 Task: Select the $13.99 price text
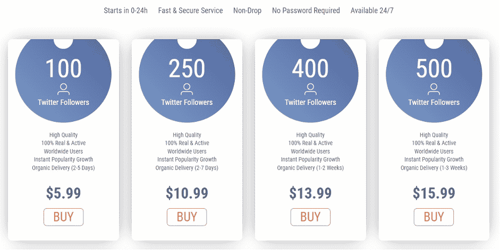(x=310, y=193)
